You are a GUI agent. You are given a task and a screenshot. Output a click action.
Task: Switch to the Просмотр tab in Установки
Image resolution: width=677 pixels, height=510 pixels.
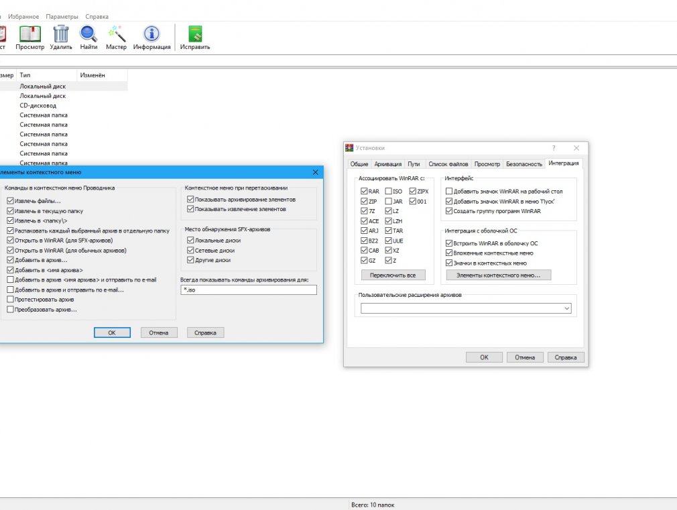tap(487, 164)
